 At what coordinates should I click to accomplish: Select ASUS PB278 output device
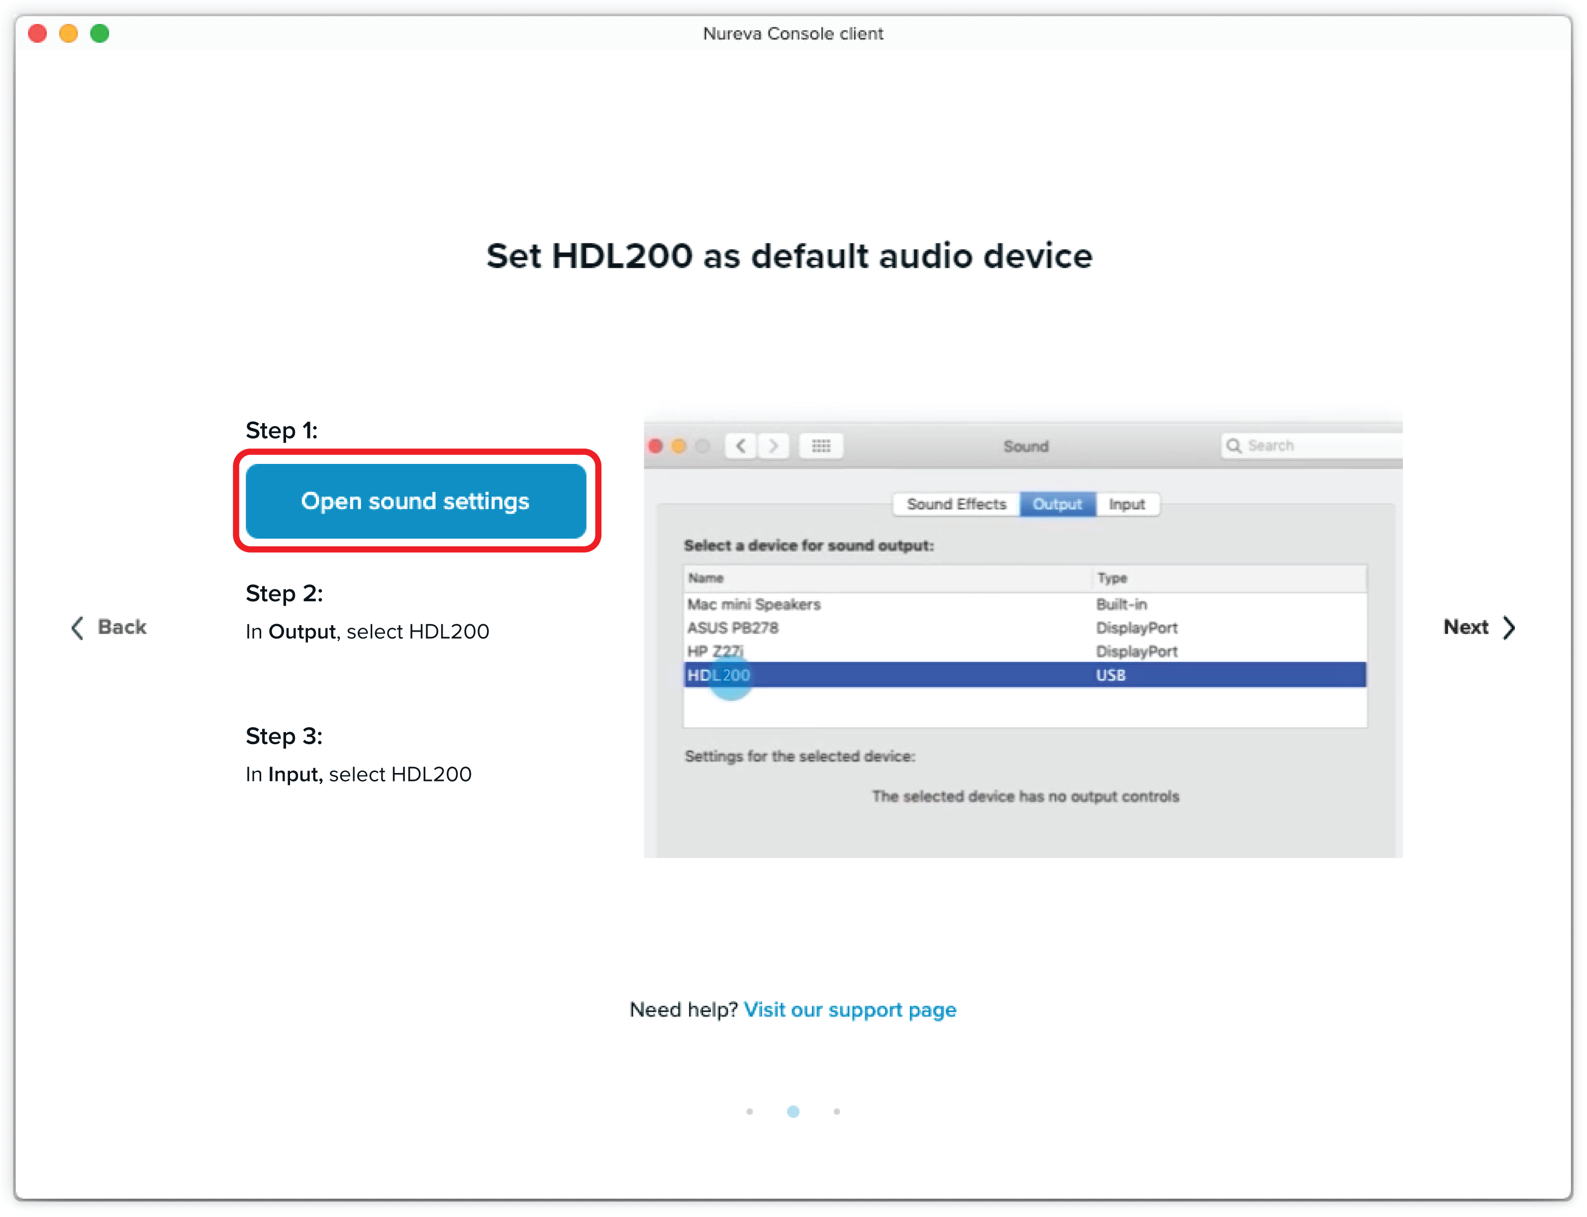click(x=733, y=628)
